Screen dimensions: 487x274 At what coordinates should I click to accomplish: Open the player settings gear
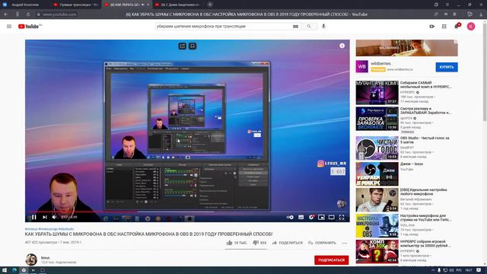coord(311,217)
